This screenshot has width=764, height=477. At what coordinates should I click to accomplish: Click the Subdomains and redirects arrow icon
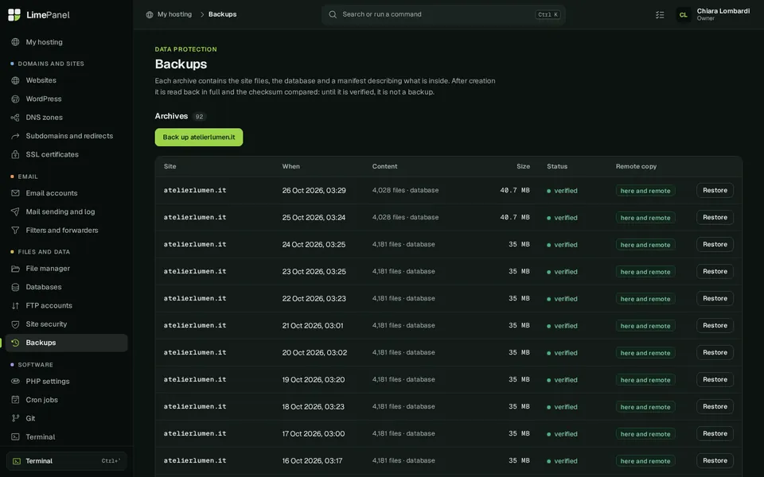(16, 136)
